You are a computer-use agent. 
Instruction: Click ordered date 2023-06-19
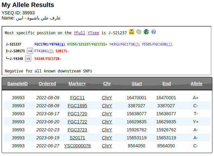48,138
